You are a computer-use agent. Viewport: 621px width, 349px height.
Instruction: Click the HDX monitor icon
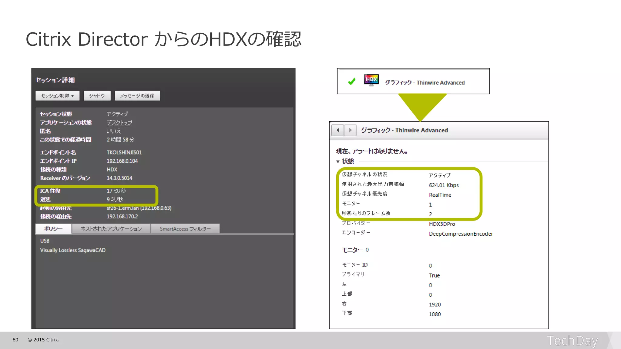click(371, 80)
